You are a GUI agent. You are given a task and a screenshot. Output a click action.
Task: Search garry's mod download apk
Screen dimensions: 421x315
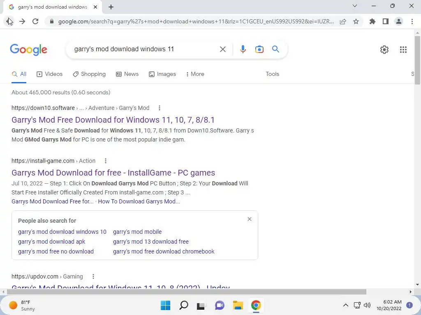pos(51,242)
